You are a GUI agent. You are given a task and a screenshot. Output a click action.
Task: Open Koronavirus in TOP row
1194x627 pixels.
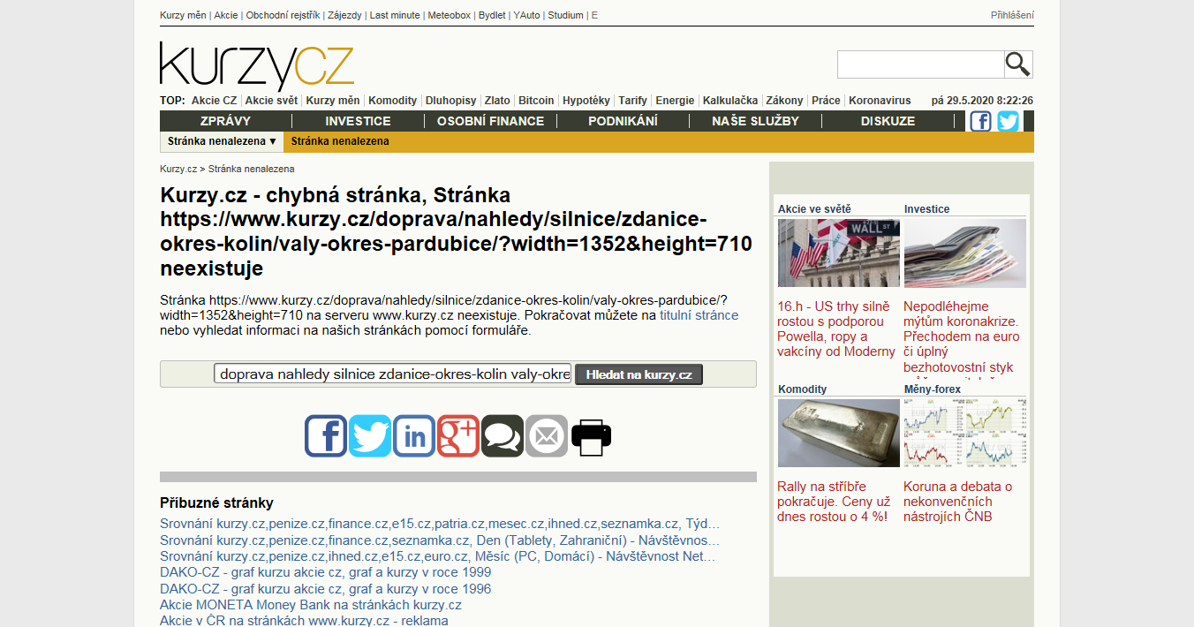click(880, 101)
